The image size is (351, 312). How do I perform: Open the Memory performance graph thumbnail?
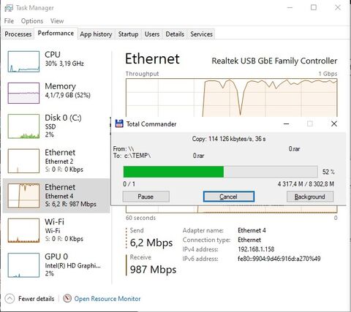[23, 93]
